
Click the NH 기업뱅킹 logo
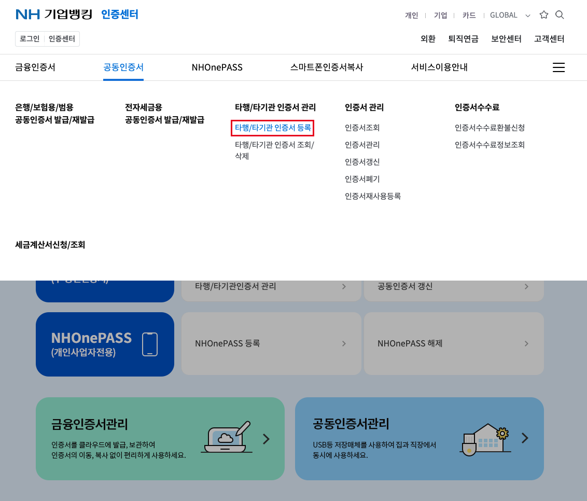54,14
